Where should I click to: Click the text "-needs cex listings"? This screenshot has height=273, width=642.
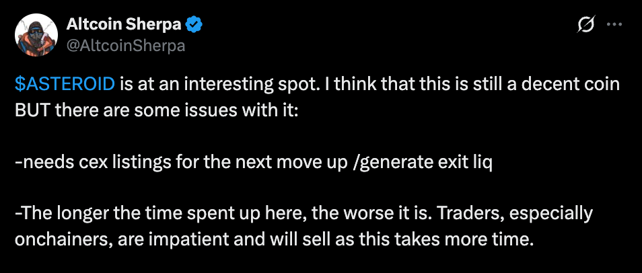(81, 163)
